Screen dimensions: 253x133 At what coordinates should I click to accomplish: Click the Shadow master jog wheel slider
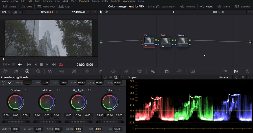(16, 122)
